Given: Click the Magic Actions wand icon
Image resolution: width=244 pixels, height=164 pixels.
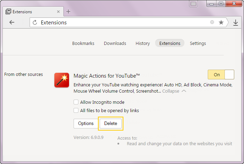Looking at the screenshot, I should (x=62, y=80).
